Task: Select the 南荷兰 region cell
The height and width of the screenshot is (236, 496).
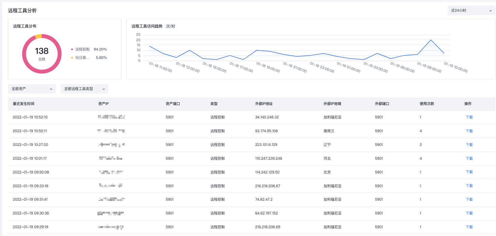Action: point(329,131)
